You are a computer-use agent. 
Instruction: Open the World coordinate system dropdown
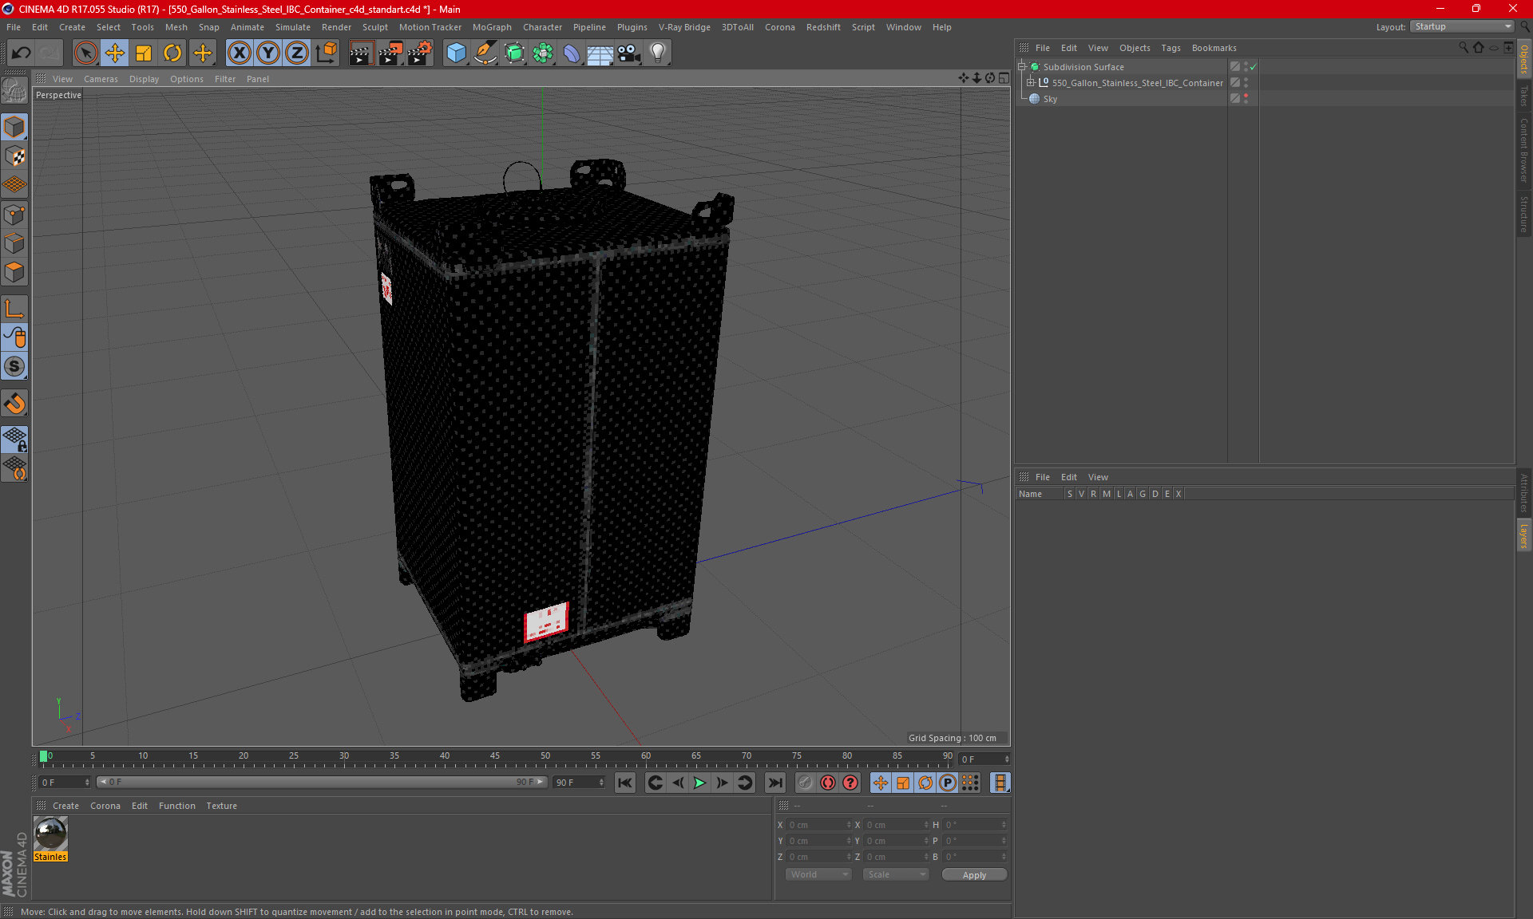pos(818,874)
